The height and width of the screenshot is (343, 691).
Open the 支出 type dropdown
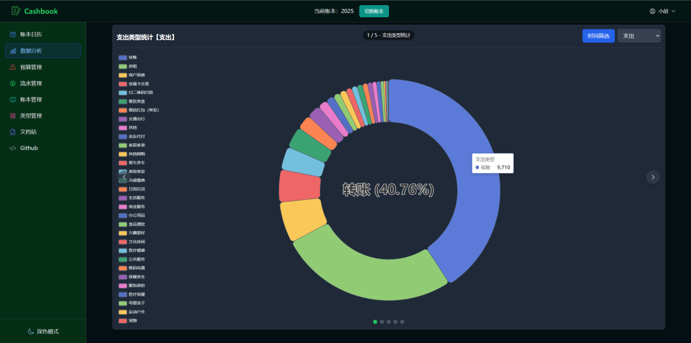(x=639, y=36)
